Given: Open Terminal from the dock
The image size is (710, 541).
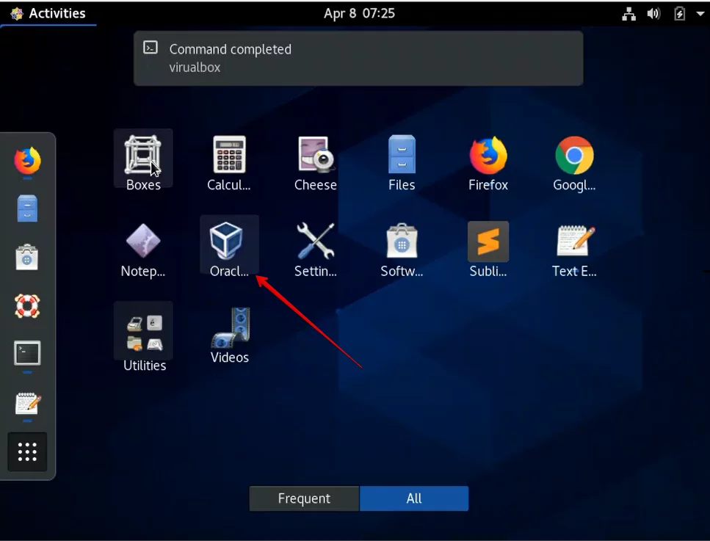Looking at the screenshot, I should pos(27,353).
